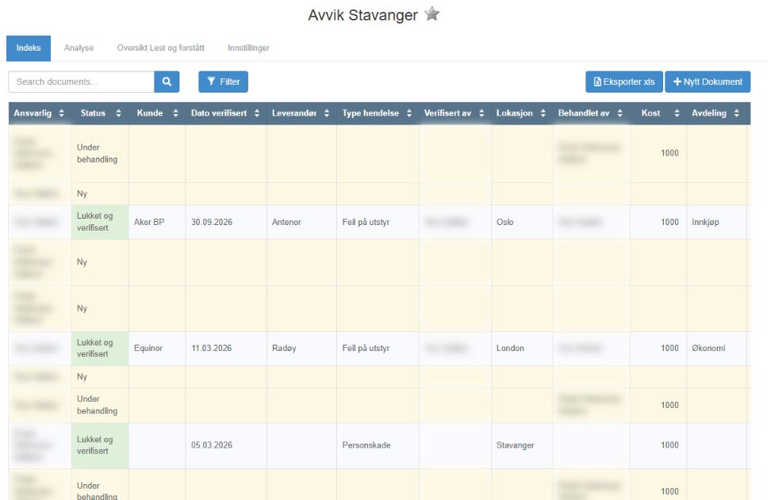The height and width of the screenshot is (500, 771).
Task: Sort by Ansvarlig column arrows
Action: [61, 113]
